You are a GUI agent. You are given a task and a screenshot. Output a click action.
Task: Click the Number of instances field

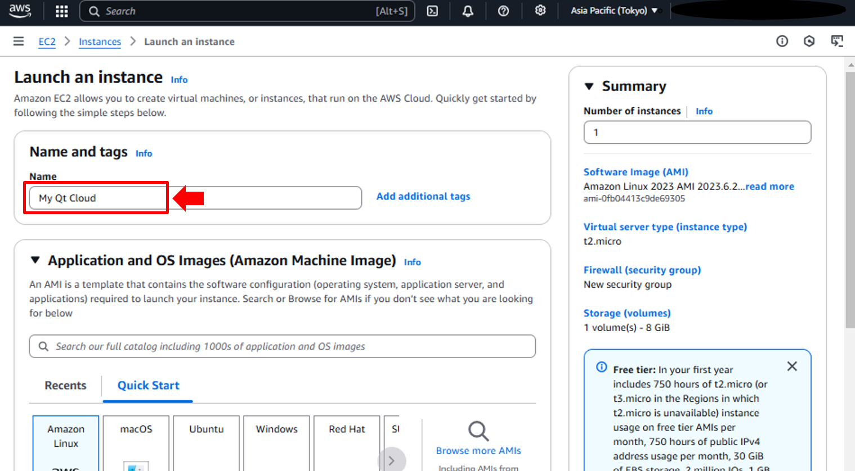pyautogui.click(x=697, y=133)
